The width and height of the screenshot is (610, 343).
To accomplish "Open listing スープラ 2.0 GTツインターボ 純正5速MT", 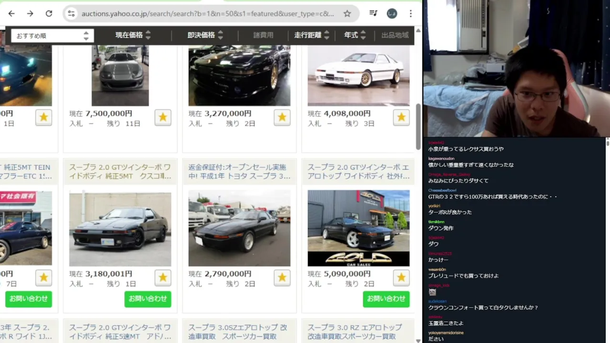I will pos(120,332).
